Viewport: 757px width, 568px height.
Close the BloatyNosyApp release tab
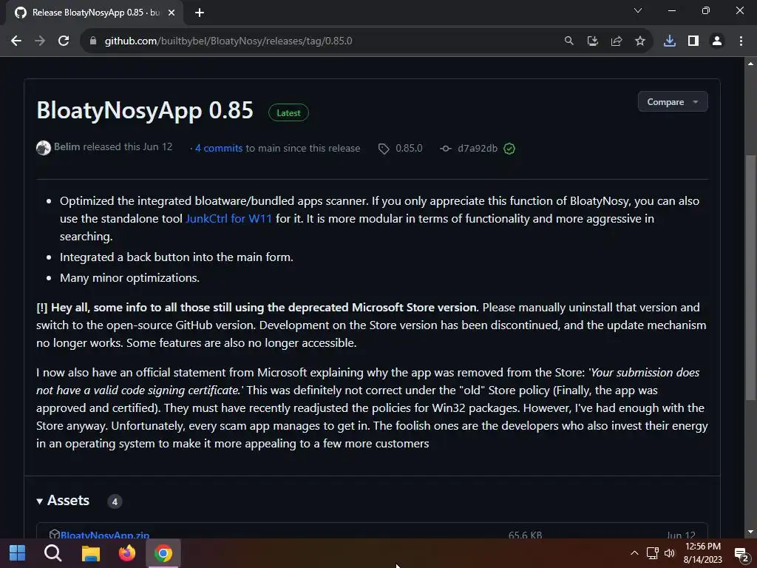[x=172, y=13]
